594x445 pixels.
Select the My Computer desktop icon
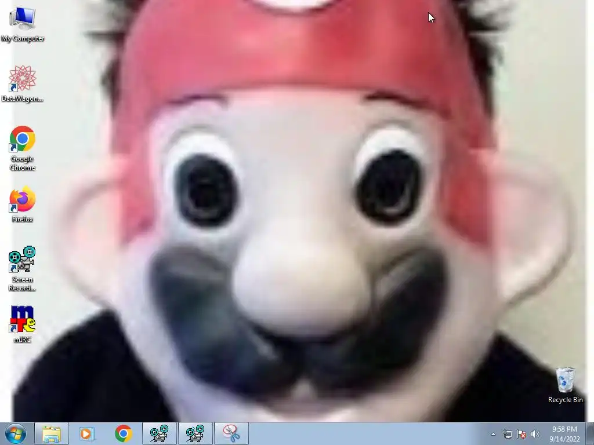point(23,24)
